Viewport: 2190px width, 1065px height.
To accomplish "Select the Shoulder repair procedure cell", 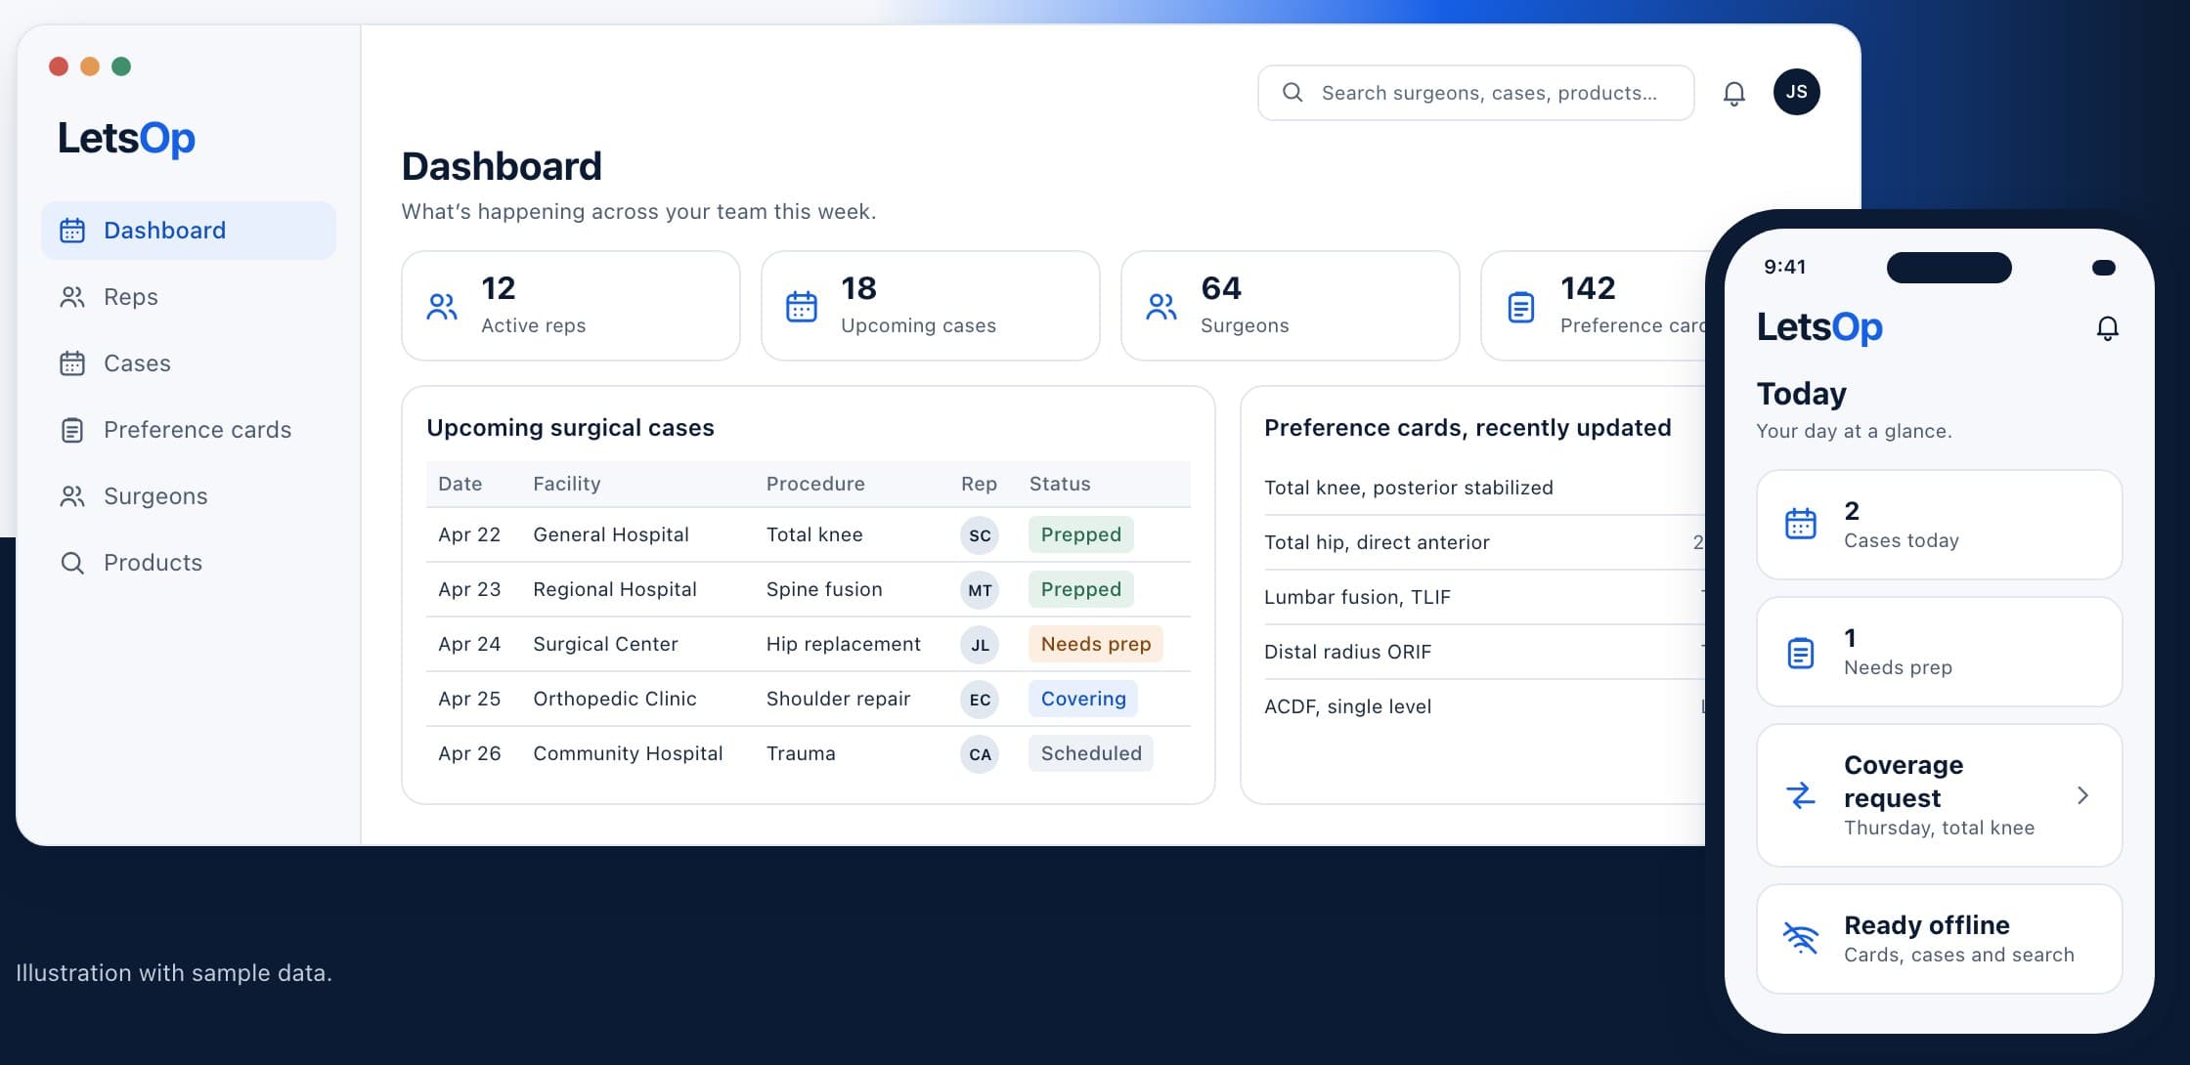I will click(x=838, y=699).
